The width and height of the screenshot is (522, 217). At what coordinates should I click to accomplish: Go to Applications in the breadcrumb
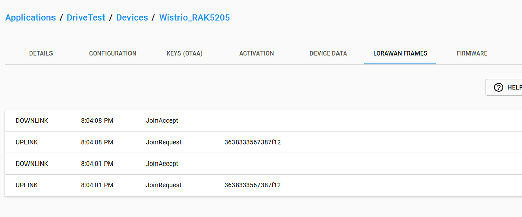(30, 18)
